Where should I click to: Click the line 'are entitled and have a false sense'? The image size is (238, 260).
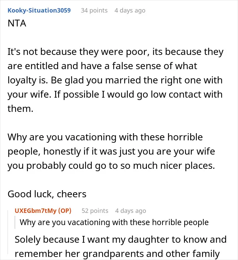102,66
